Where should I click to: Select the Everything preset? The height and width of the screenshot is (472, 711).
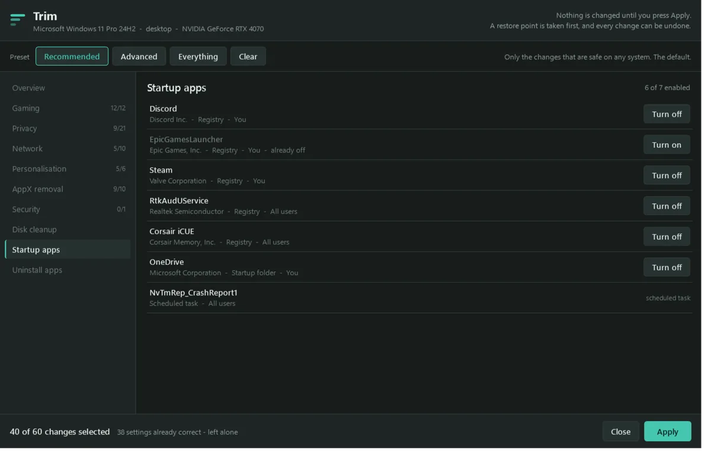point(198,56)
